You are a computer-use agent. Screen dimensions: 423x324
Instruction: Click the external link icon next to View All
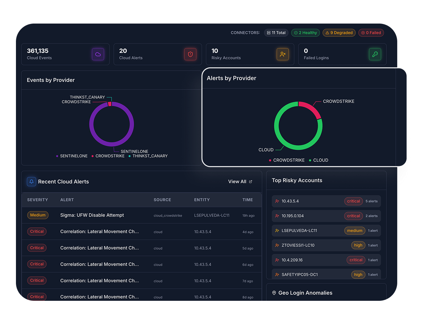pos(250,182)
